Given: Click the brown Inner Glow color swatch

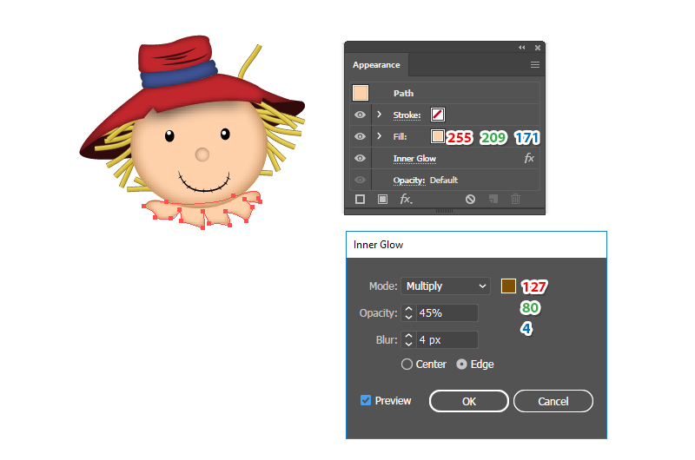Looking at the screenshot, I should point(508,286).
